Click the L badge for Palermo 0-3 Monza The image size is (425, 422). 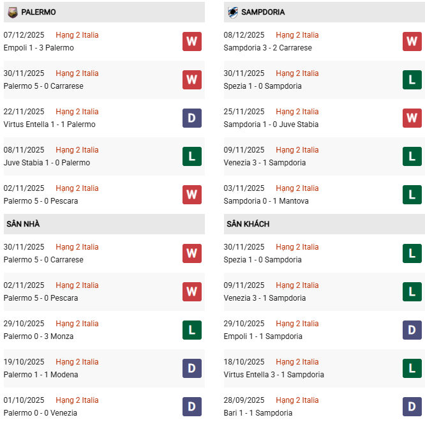[x=191, y=330]
